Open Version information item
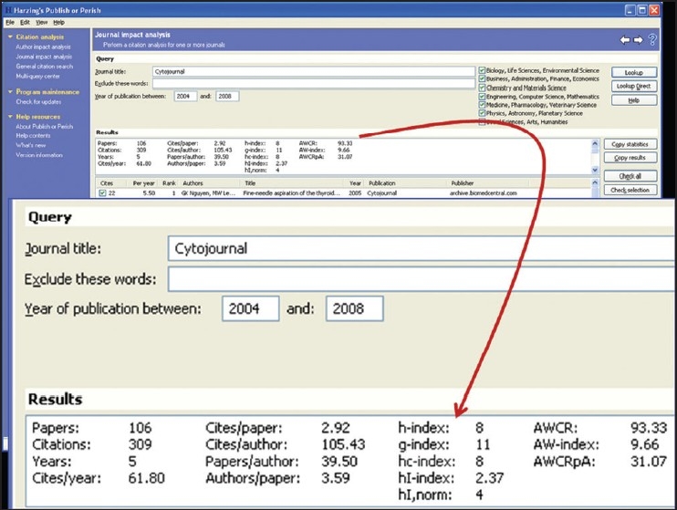 tap(39, 155)
